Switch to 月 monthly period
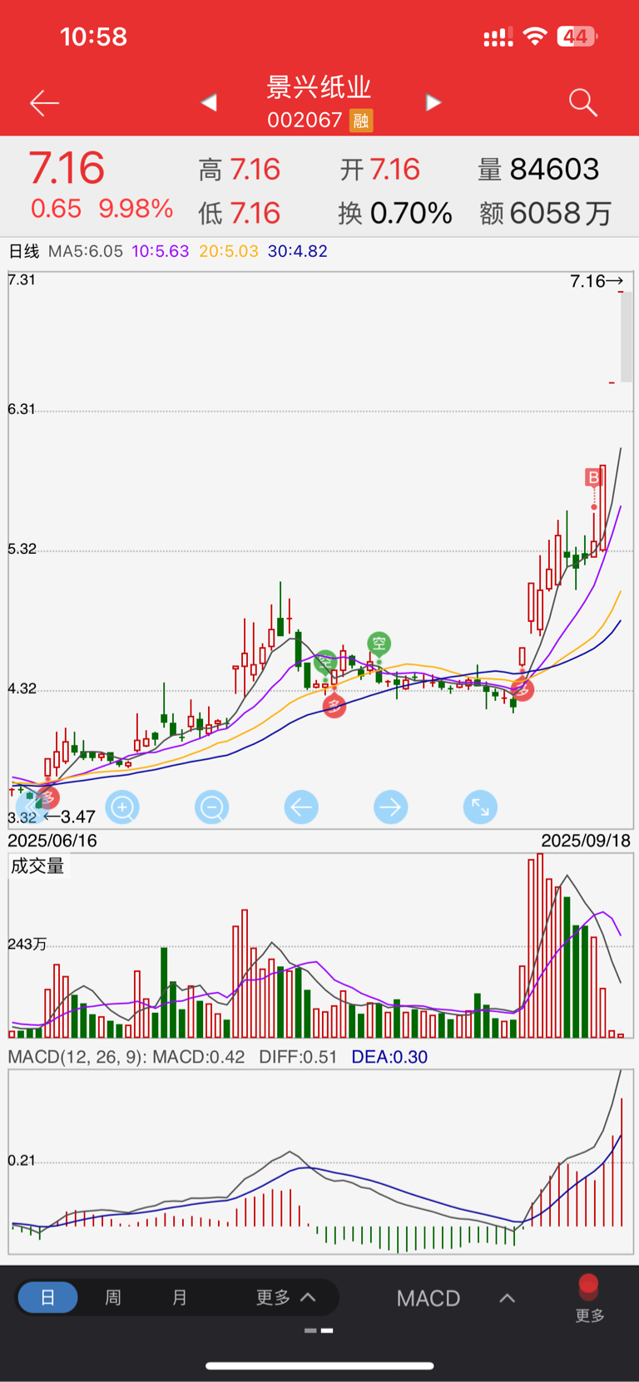The image size is (639, 1382). 180,1297
